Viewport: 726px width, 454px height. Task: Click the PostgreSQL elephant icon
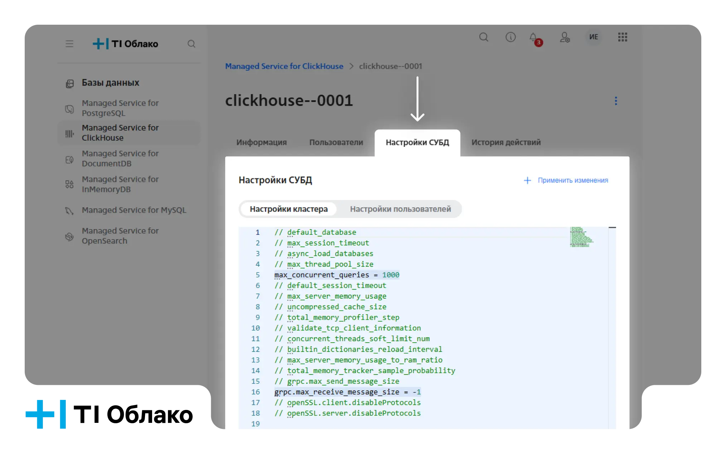pyautogui.click(x=69, y=109)
